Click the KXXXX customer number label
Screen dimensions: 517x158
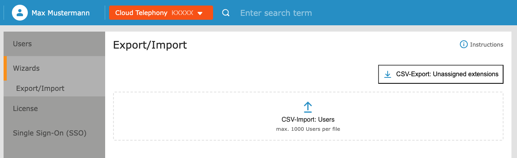pyautogui.click(x=183, y=13)
